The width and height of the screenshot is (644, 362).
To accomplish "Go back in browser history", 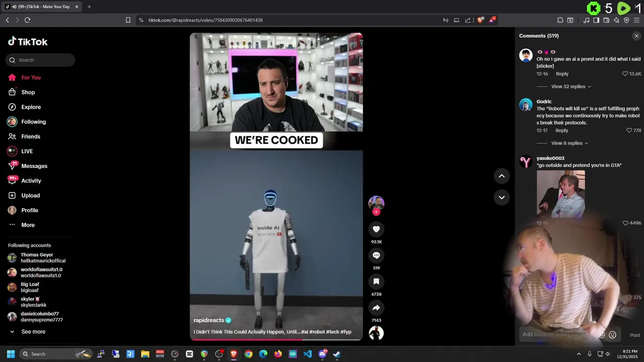I will pos(7,20).
